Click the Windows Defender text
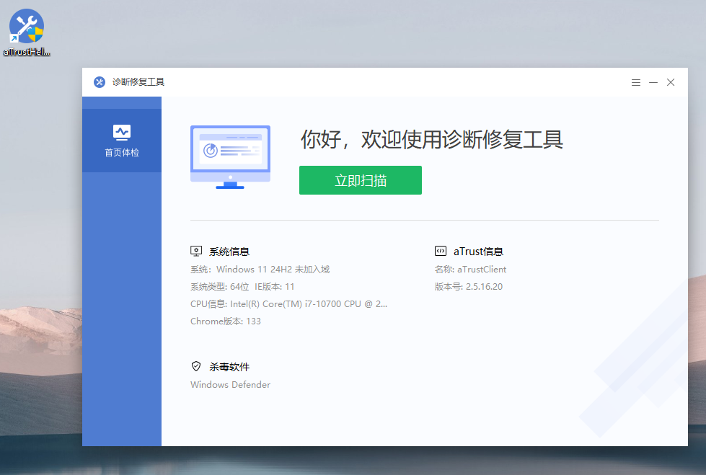 coord(230,385)
